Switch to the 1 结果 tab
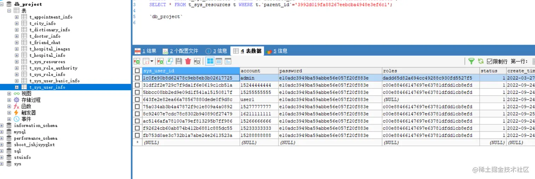The width and height of the screenshot is (535, 179). coord(145,51)
